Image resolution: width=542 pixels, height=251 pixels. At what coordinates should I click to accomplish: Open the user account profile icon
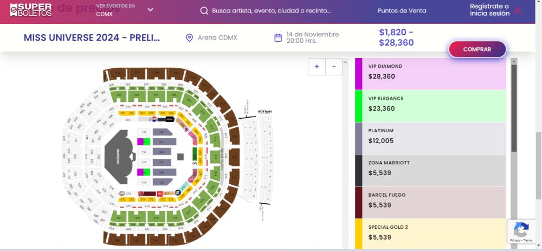point(518,10)
